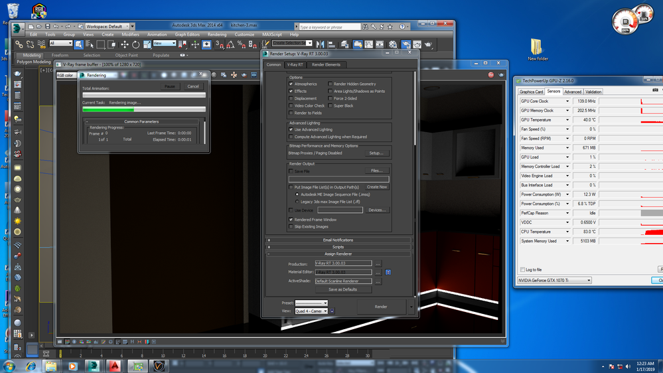
Task: Click the sun light icon in left sidebar
Action: pyautogui.click(x=17, y=221)
